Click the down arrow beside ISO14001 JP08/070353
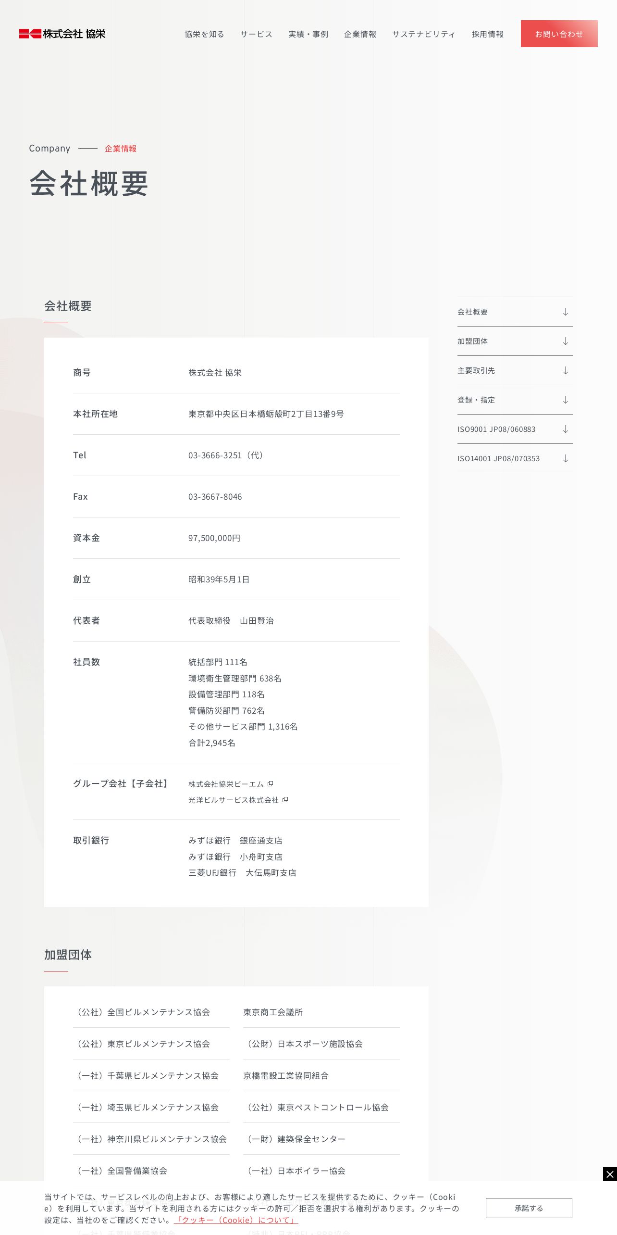 [x=566, y=458]
